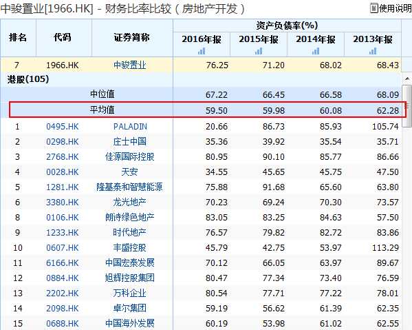Click the 2015年报 column header

259,39
